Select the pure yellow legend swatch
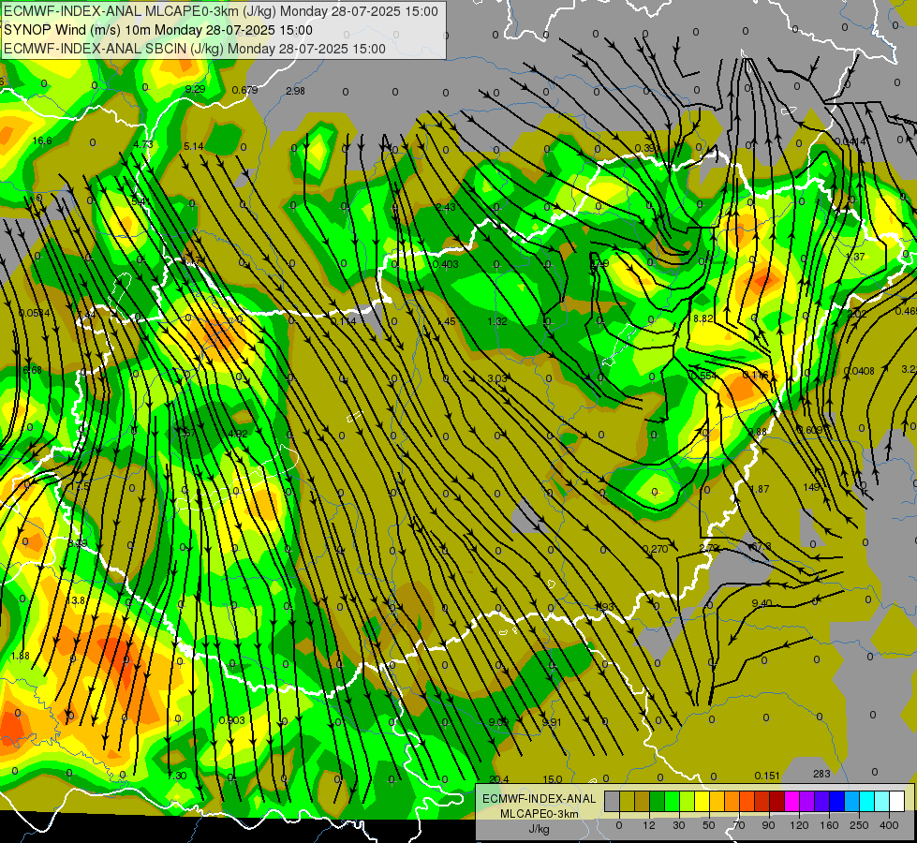 pos(703,801)
